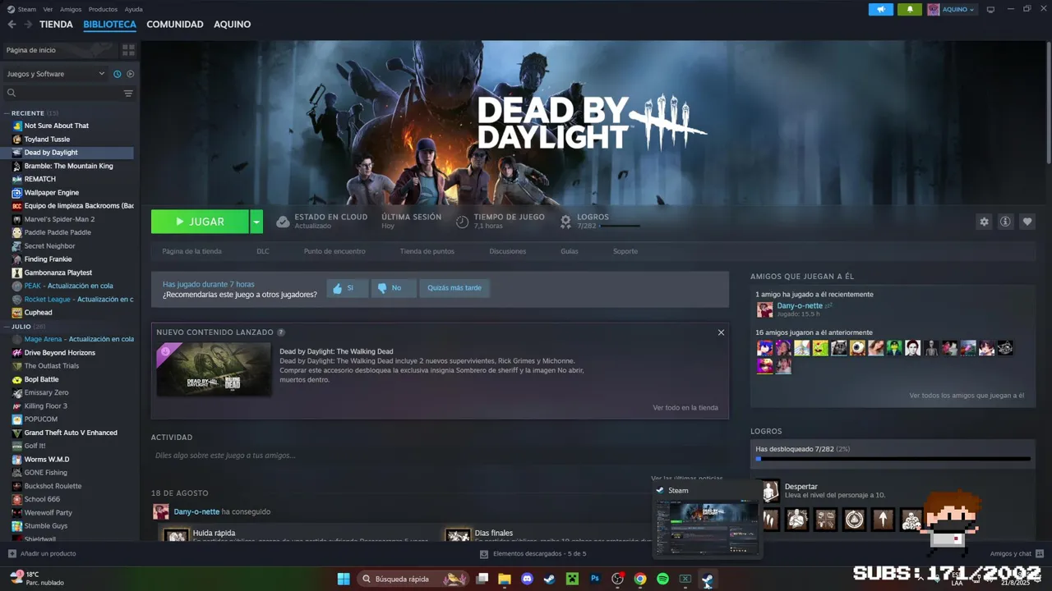Image resolution: width=1052 pixels, height=591 pixels.
Task: Click Ver todo en la tienda link
Action: click(685, 407)
